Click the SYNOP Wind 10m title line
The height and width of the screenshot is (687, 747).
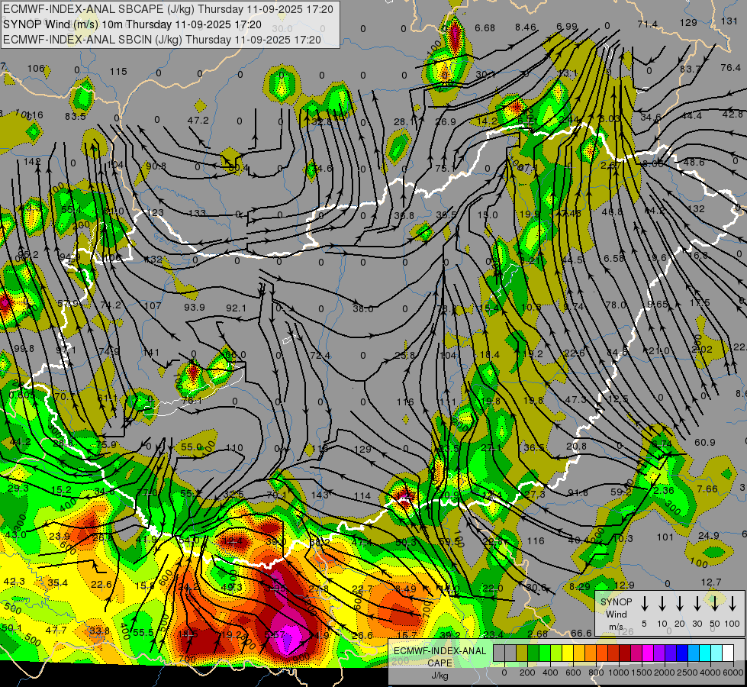pyautogui.click(x=132, y=24)
